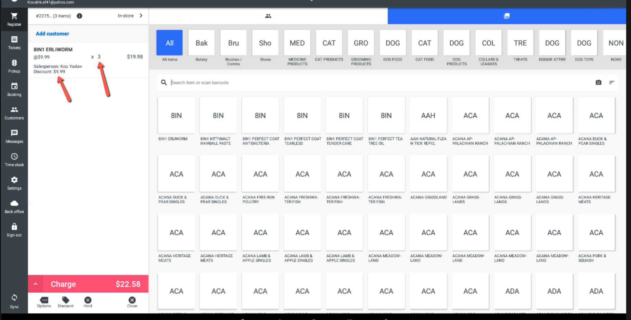Select the Brushes / Combs category
The width and height of the screenshot is (631, 320).
click(233, 43)
